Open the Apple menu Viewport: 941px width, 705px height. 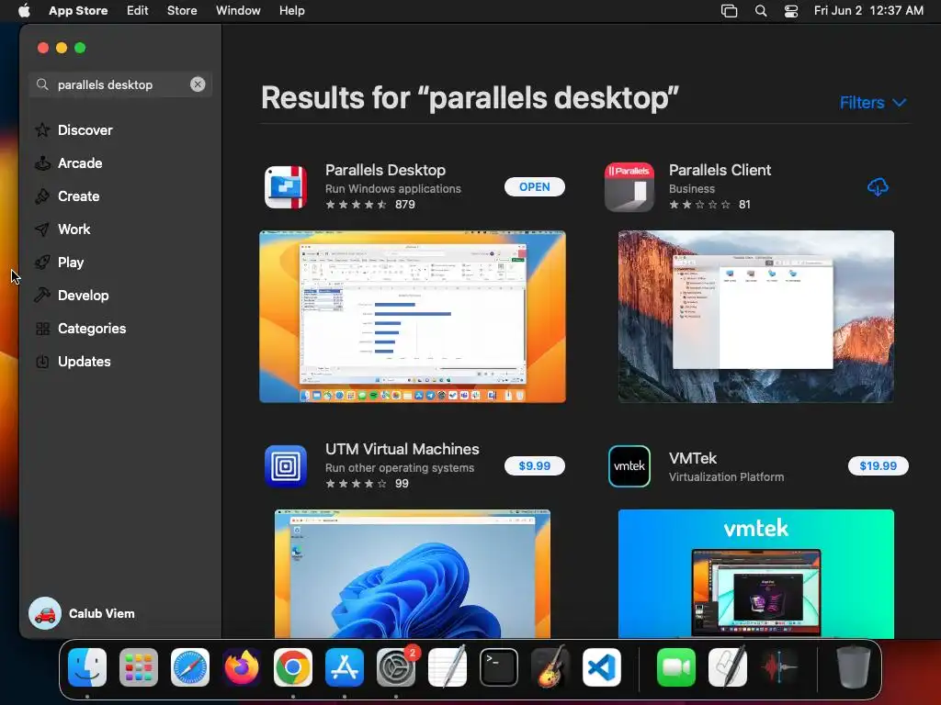click(24, 11)
